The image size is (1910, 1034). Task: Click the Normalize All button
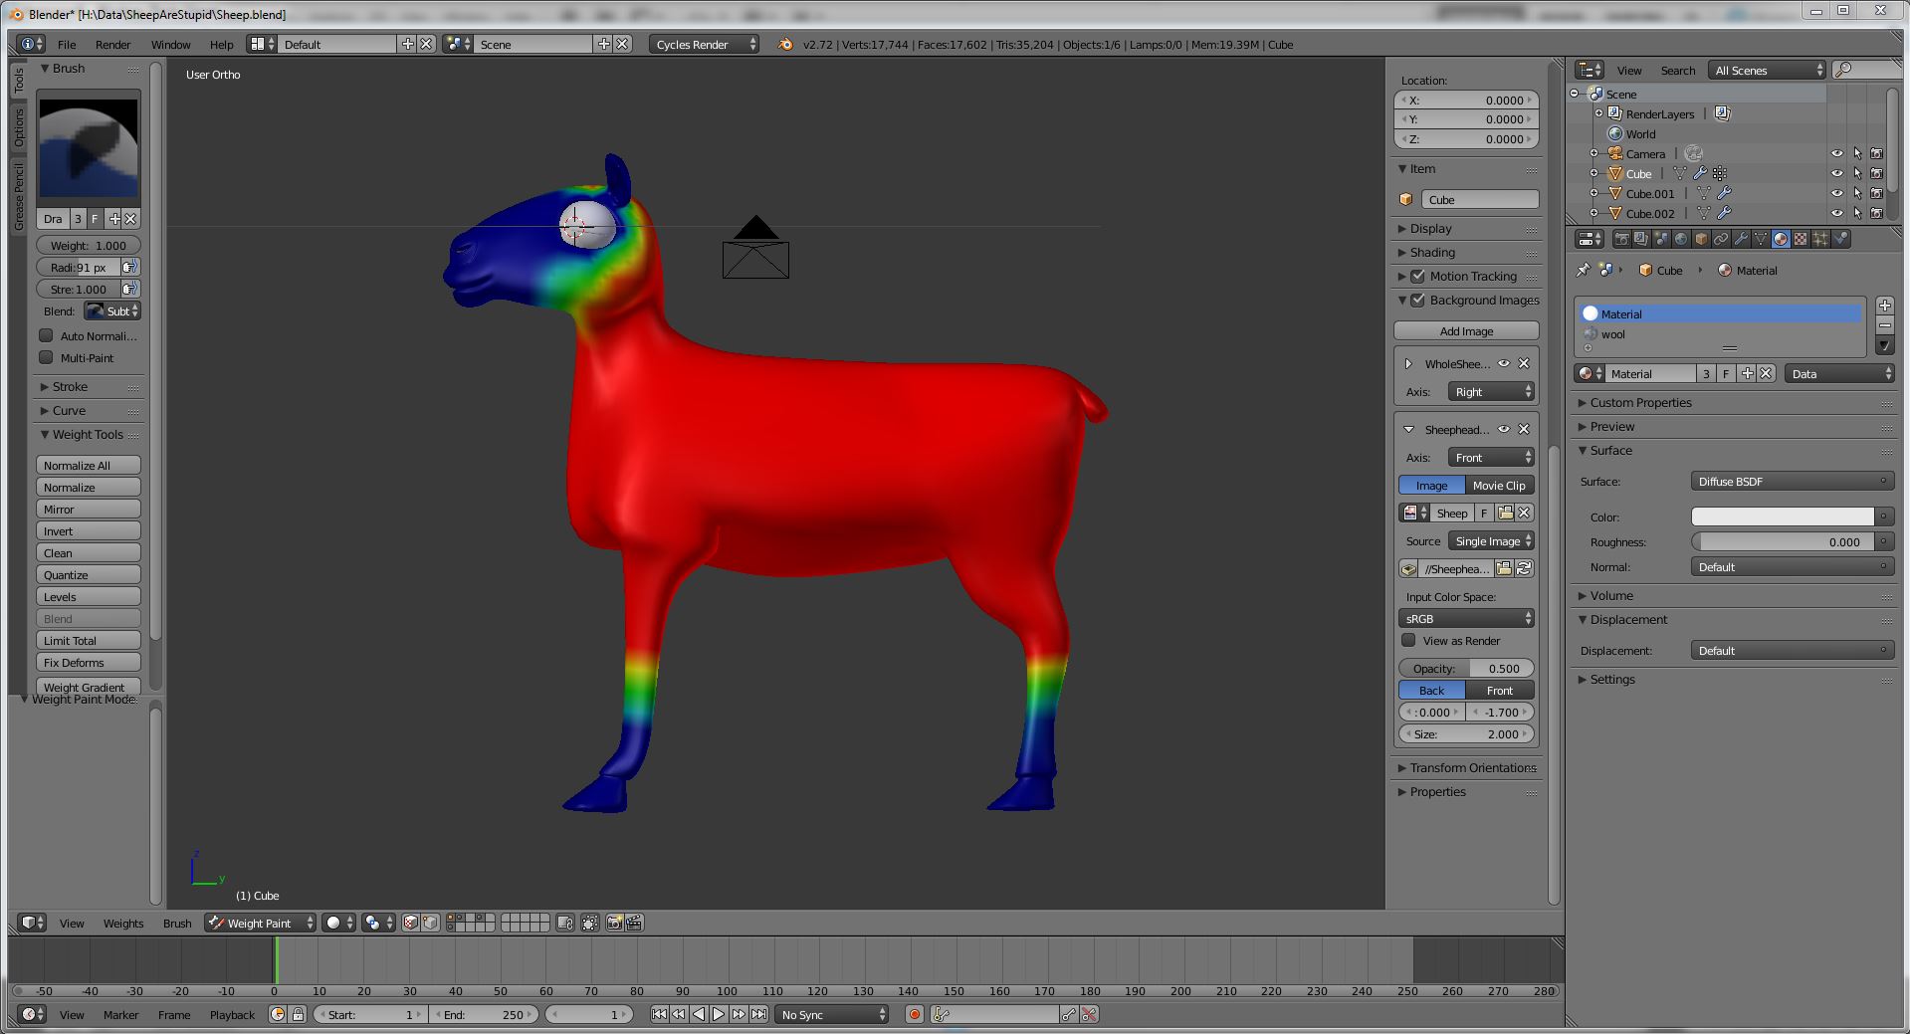(x=89, y=465)
